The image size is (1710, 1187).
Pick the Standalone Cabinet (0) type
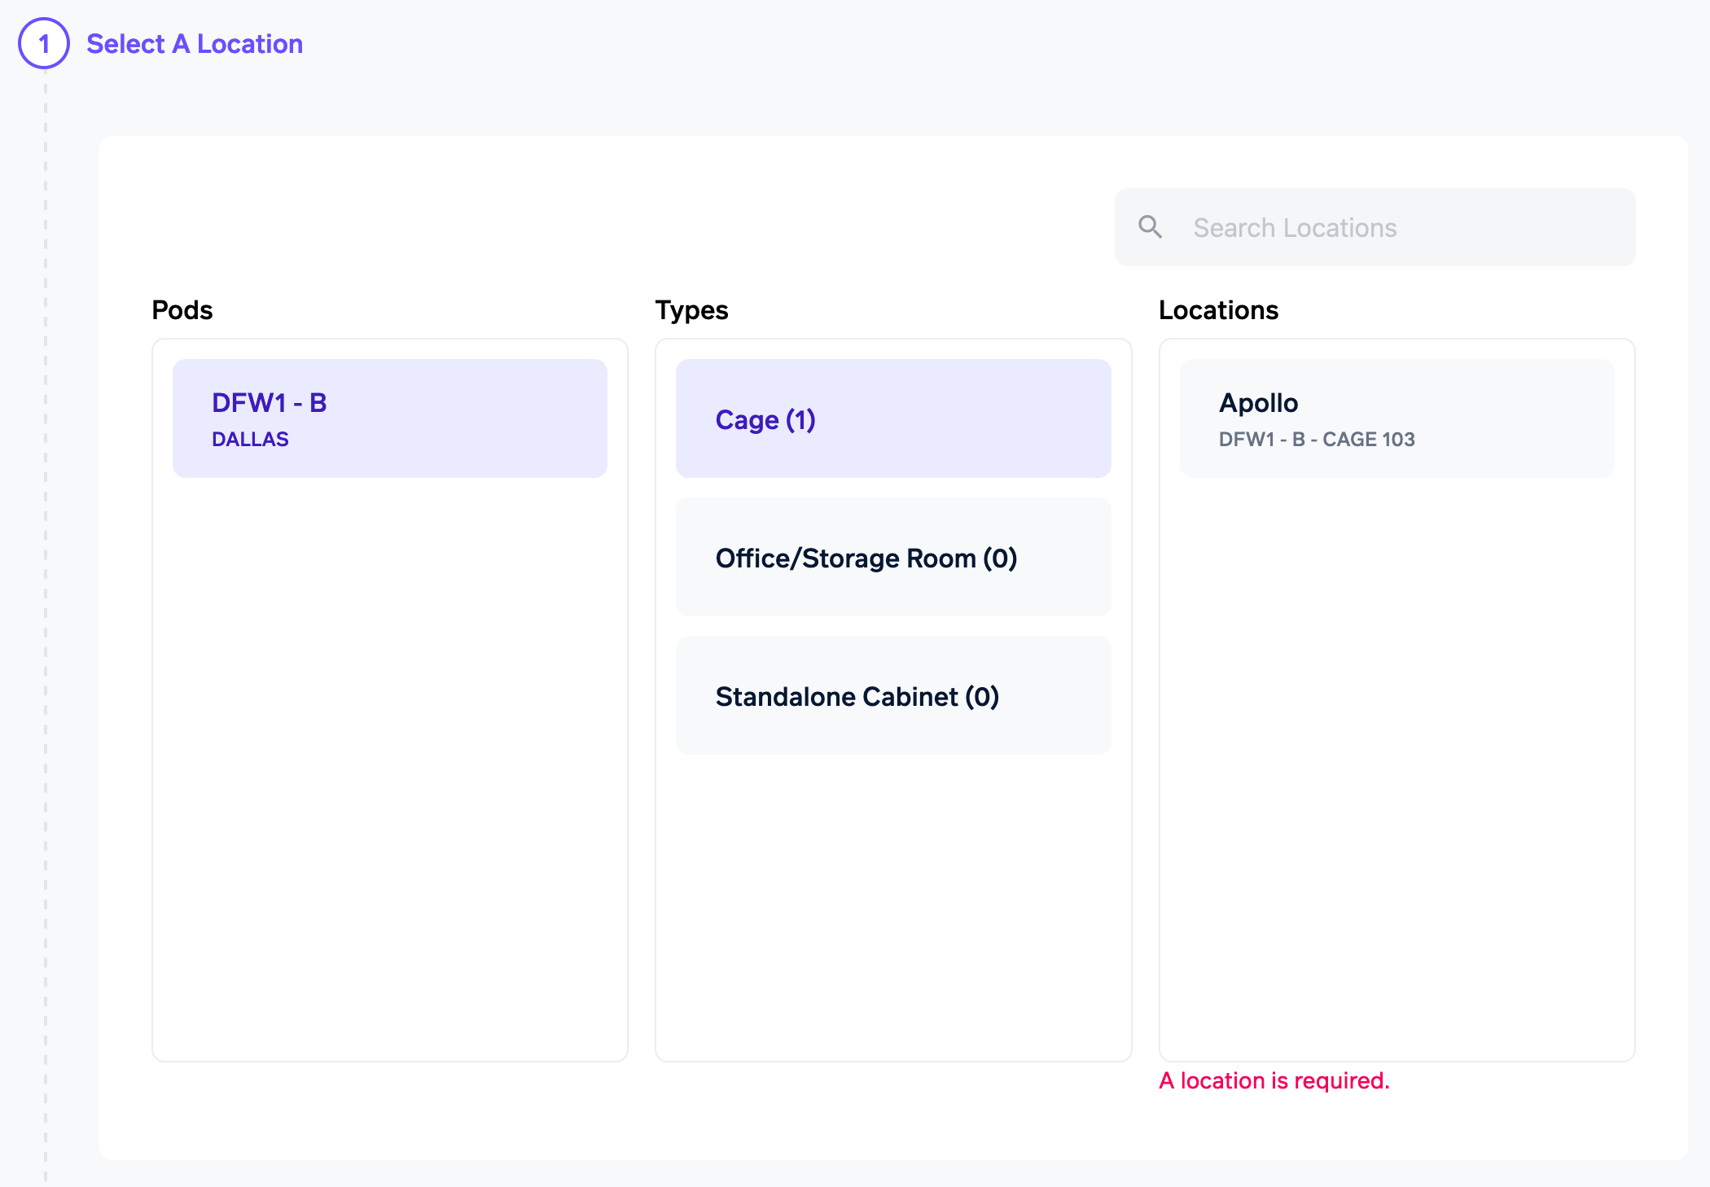pos(892,695)
